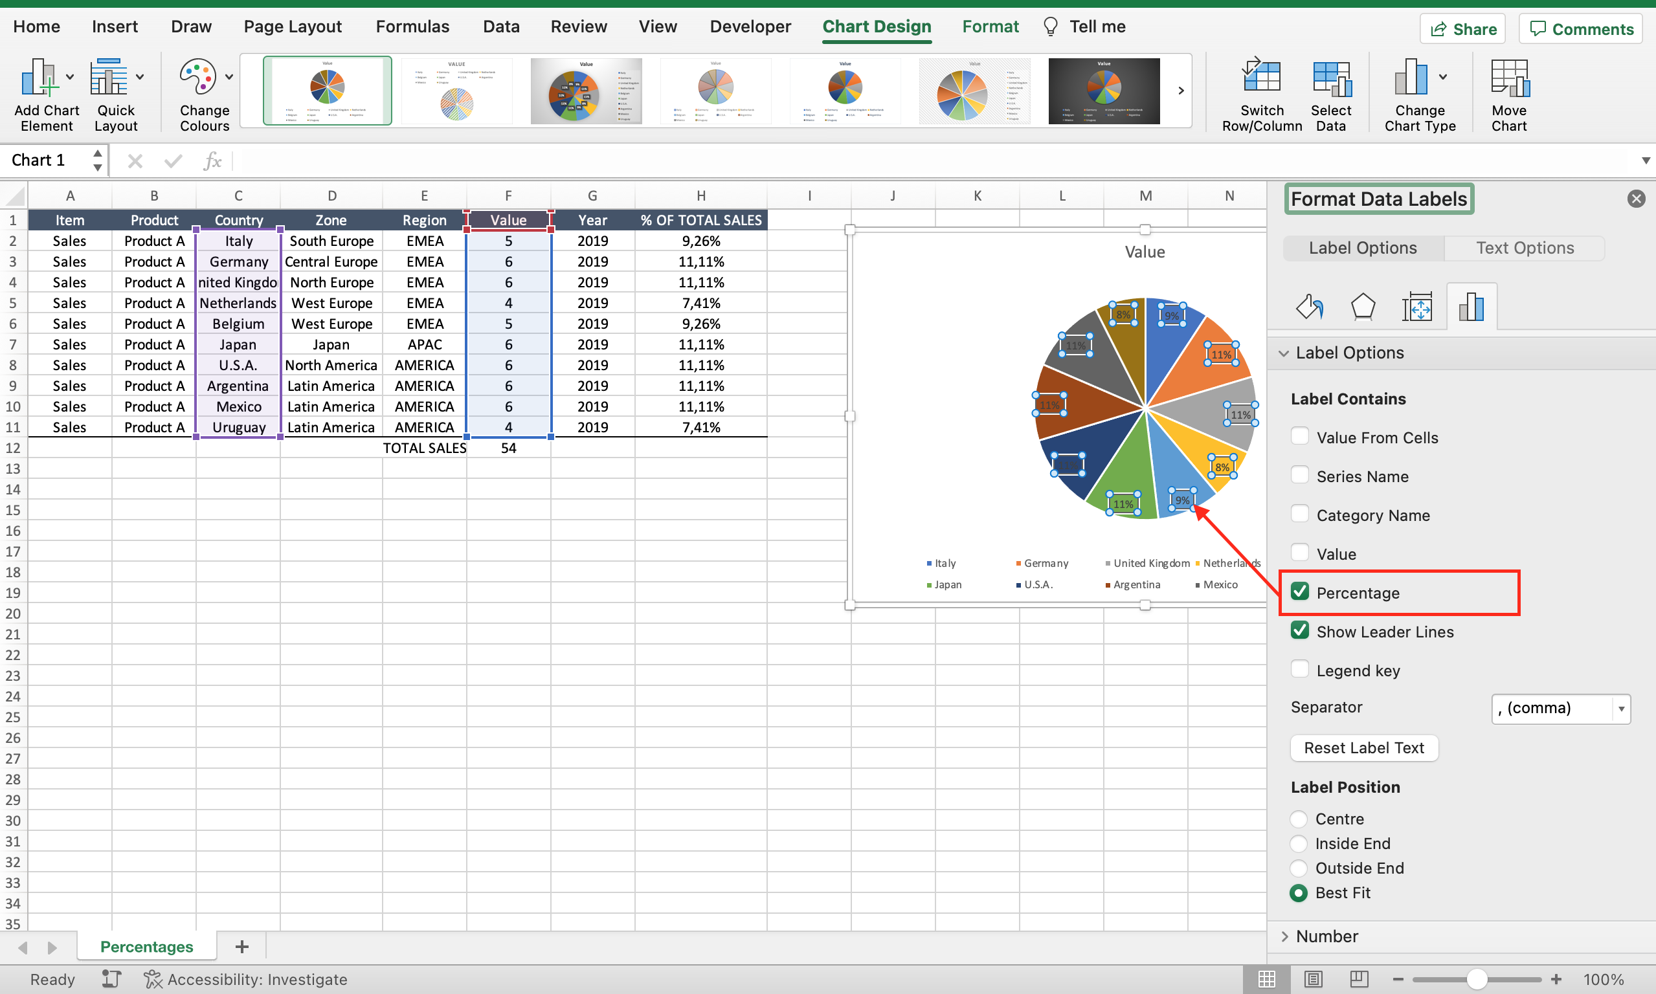The width and height of the screenshot is (1656, 994).
Task: Collapse the Label Options section
Action: [x=1293, y=352]
